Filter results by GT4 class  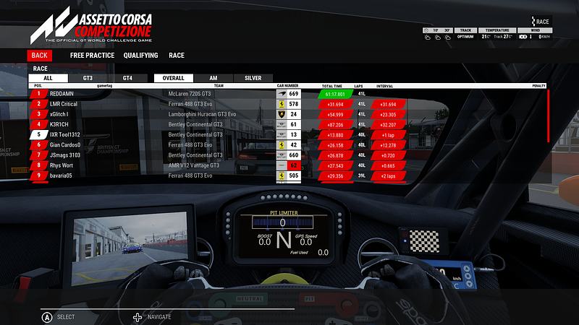(x=127, y=78)
